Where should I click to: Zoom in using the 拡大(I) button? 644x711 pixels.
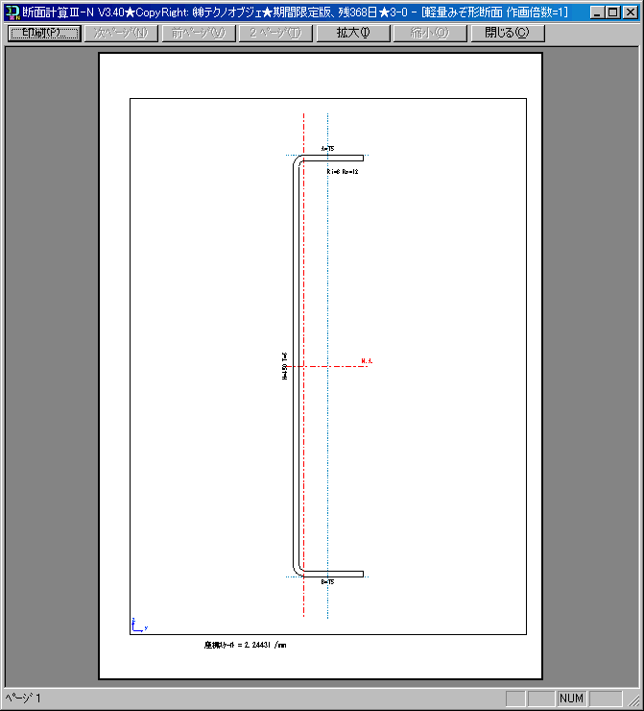click(x=352, y=33)
